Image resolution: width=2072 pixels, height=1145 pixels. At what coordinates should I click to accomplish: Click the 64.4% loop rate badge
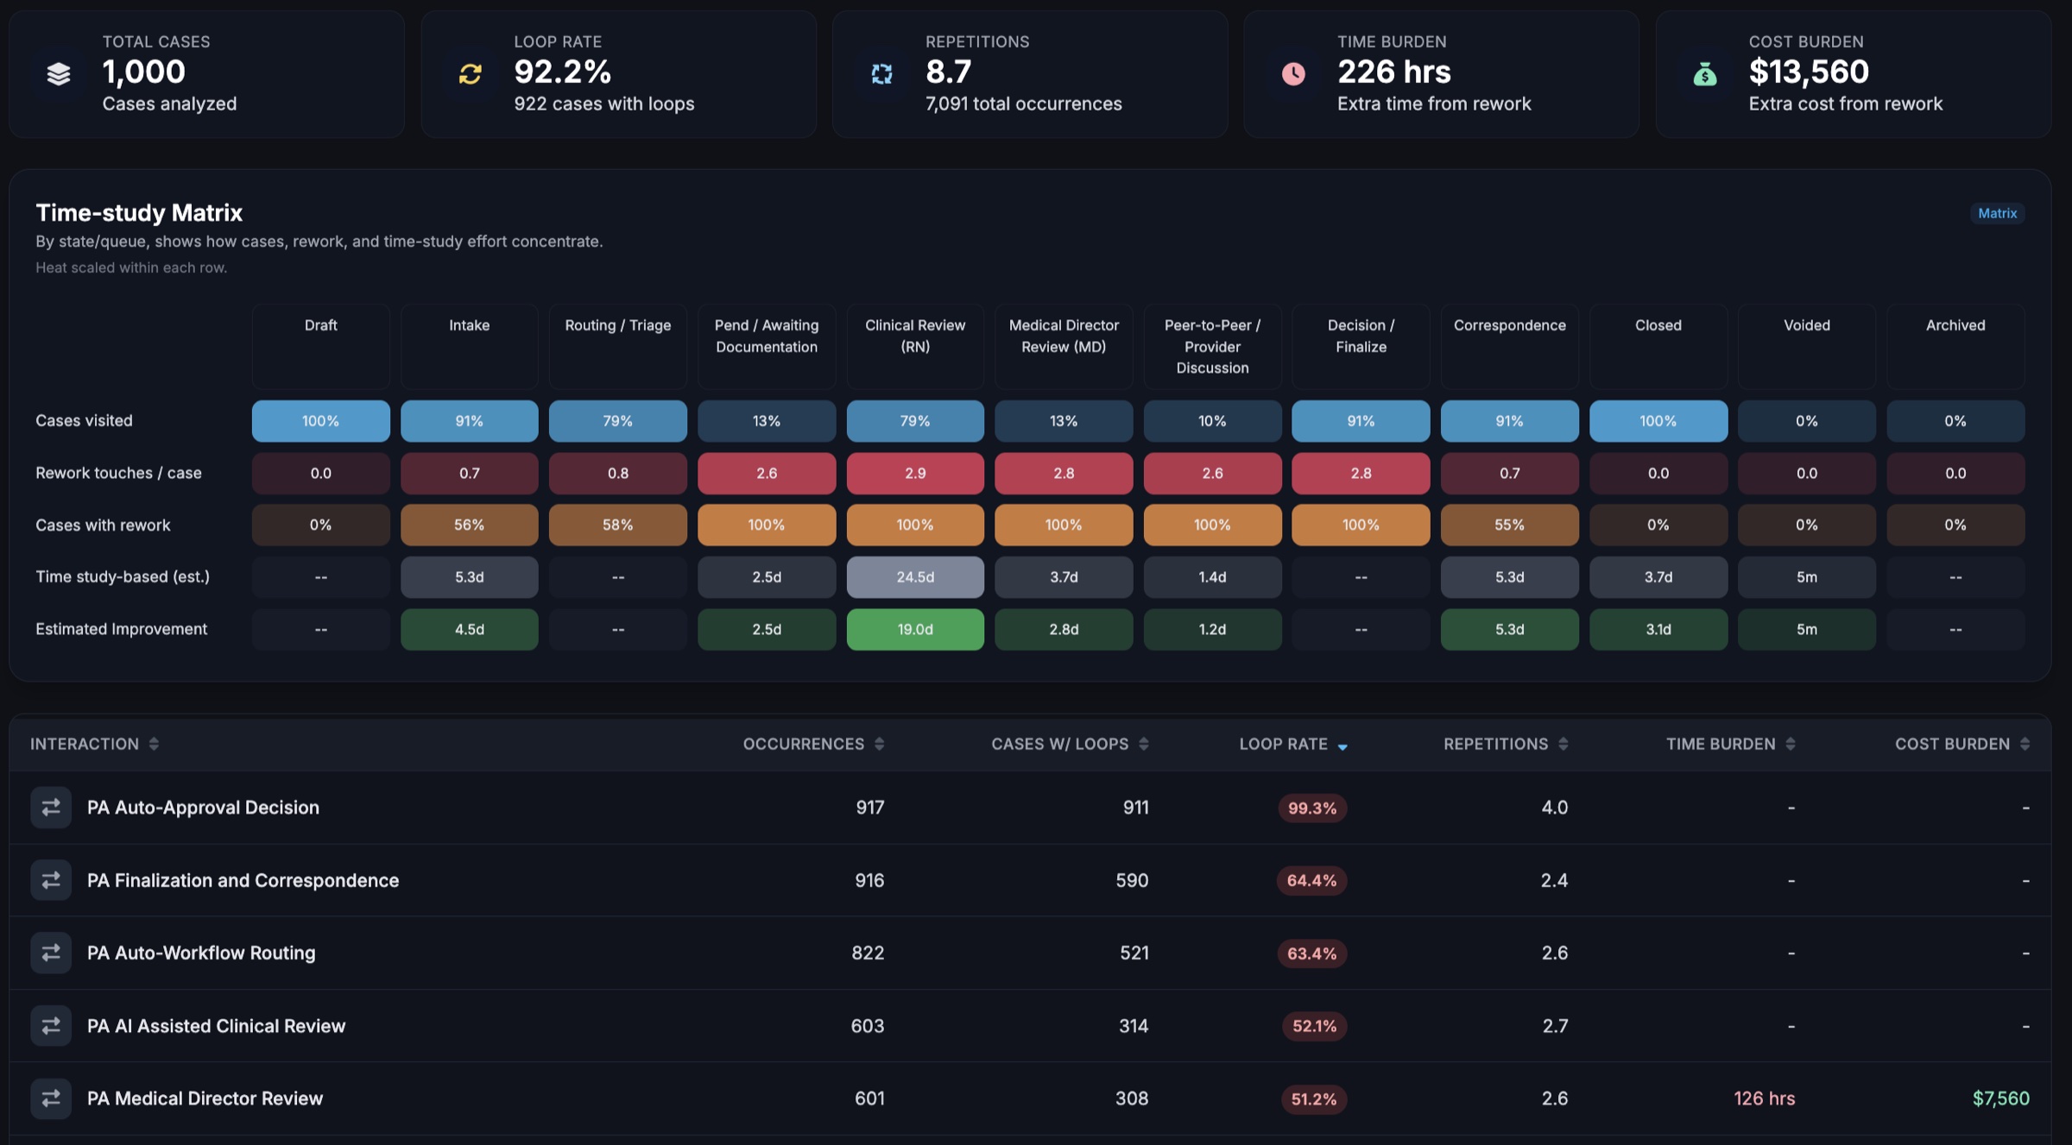click(1311, 880)
